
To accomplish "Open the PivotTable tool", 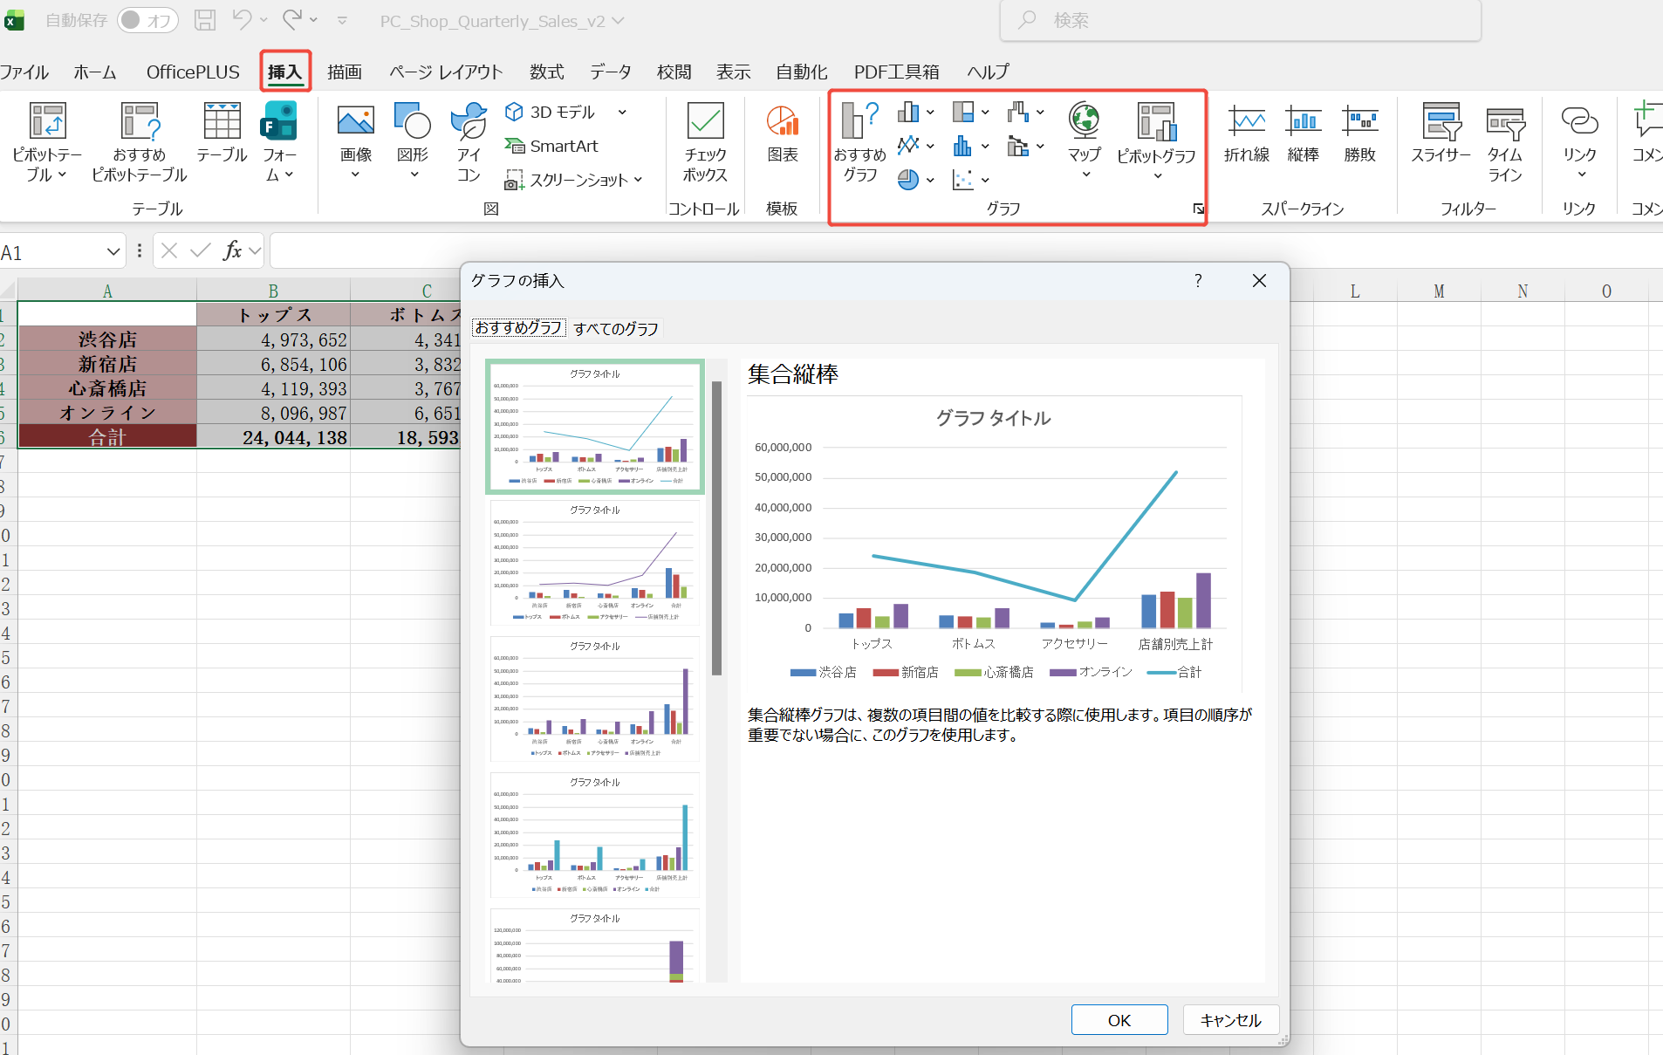I will click(46, 142).
